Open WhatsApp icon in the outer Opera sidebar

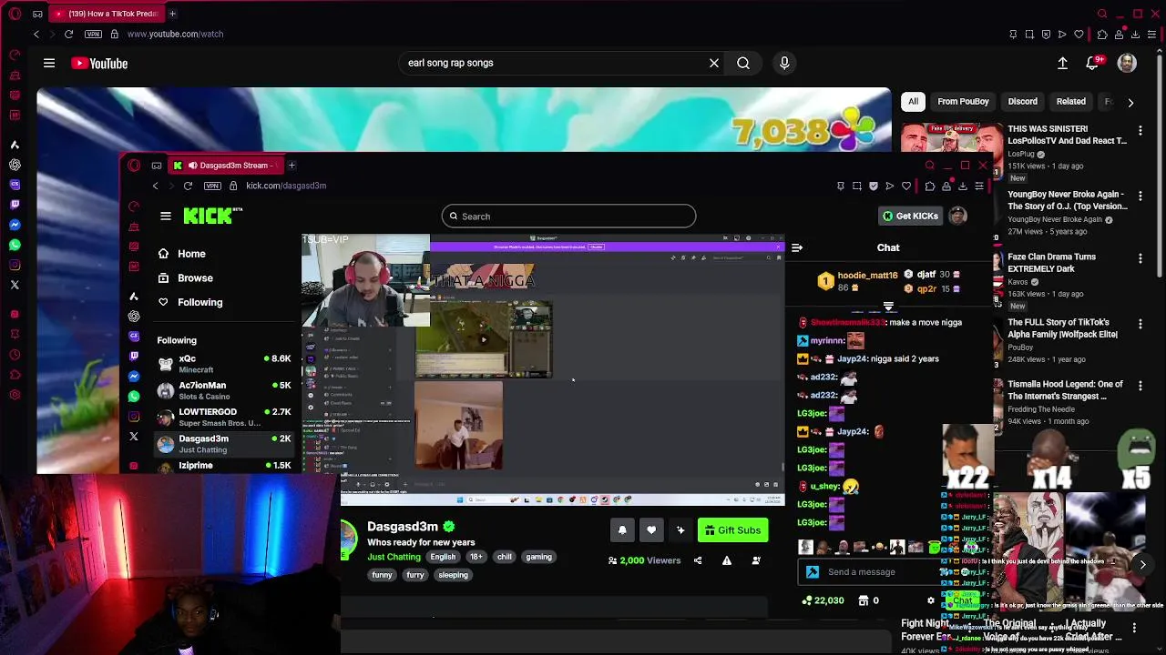pos(15,245)
